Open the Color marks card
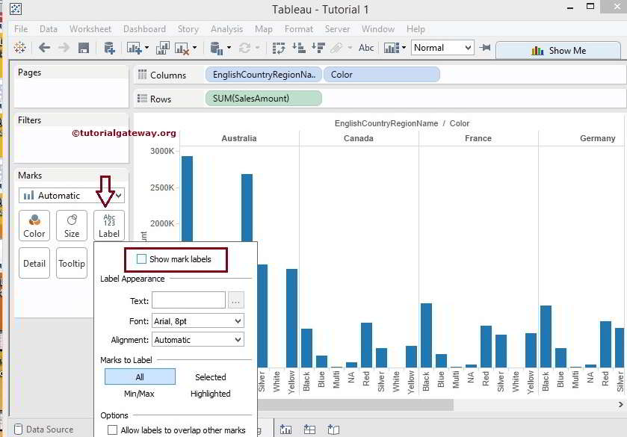627x437 pixels. pyautogui.click(x=34, y=226)
